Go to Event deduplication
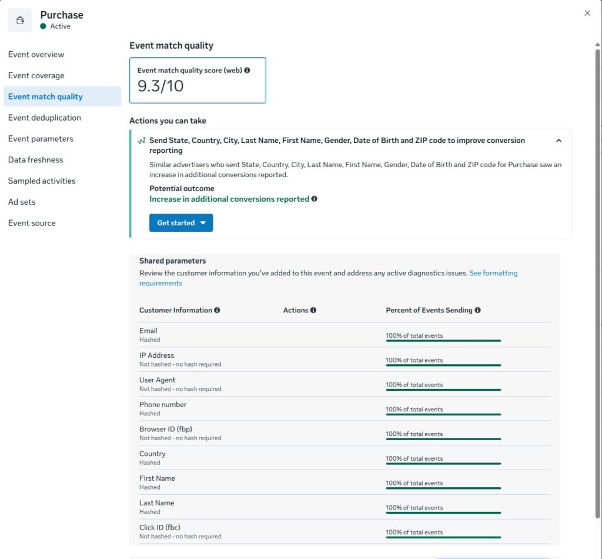Image resolution: width=602 pixels, height=559 pixels. [45, 118]
